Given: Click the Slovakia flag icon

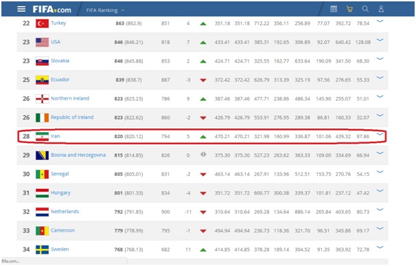Looking at the screenshot, I should pyautogui.click(x=42, y=61).
